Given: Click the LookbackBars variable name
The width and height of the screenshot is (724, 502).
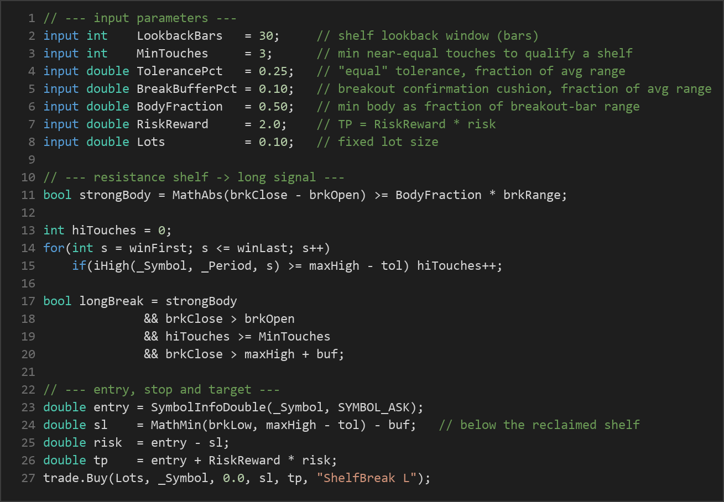Looking at the screenshot, I should [x=180, y=35].
